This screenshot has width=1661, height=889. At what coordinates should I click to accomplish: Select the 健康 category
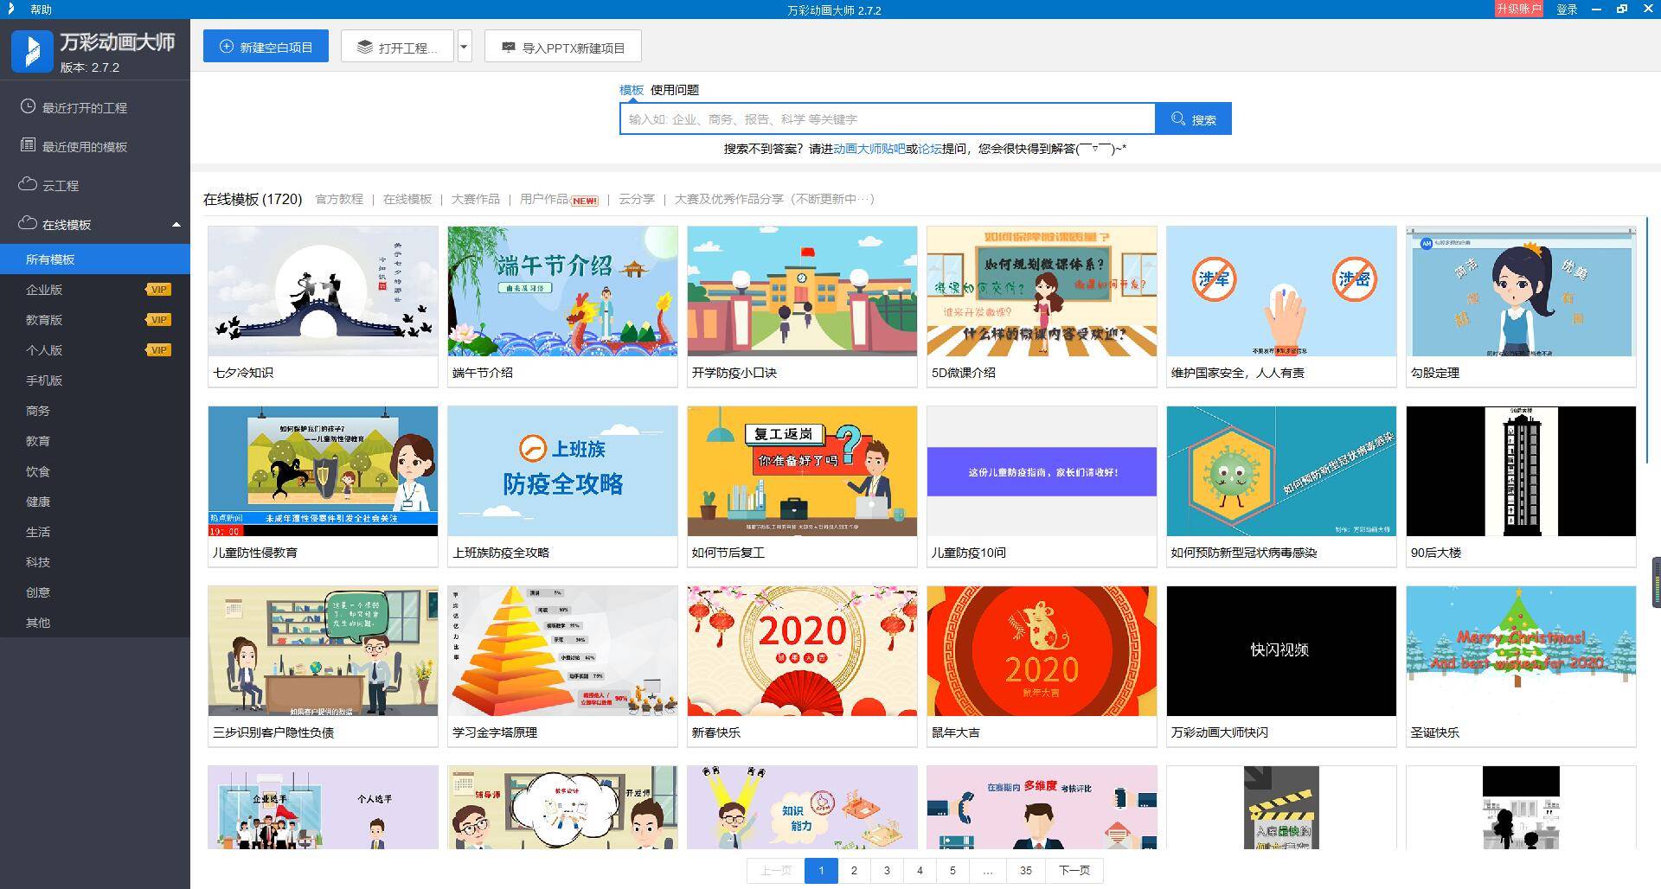coord(38,502)
